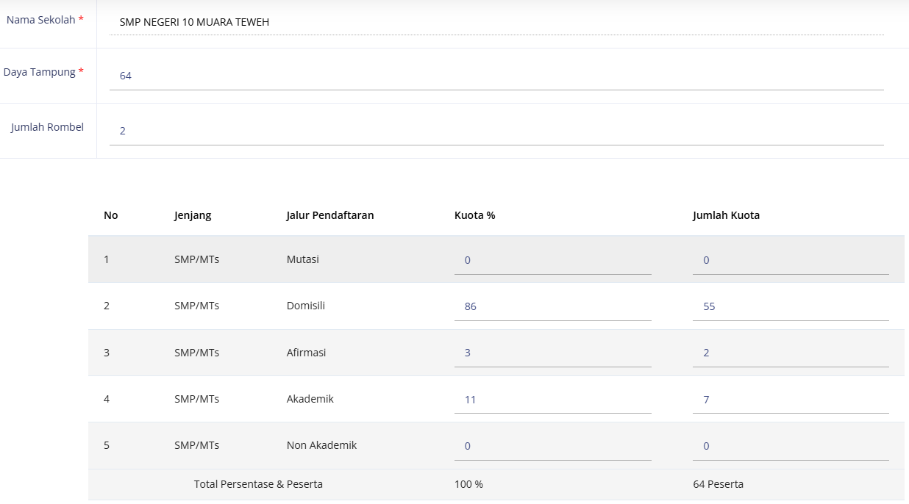Viewport: 909px width, 504px height.
Task: Edit the Kuota % field for Domisili
Action: [552, 306]
